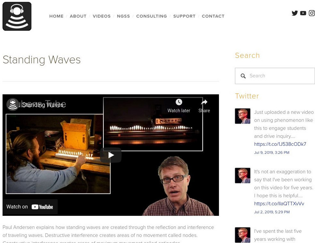
Task: Open the Twitter icon in header
Action: pyautogui.click(x=294, y=13)
